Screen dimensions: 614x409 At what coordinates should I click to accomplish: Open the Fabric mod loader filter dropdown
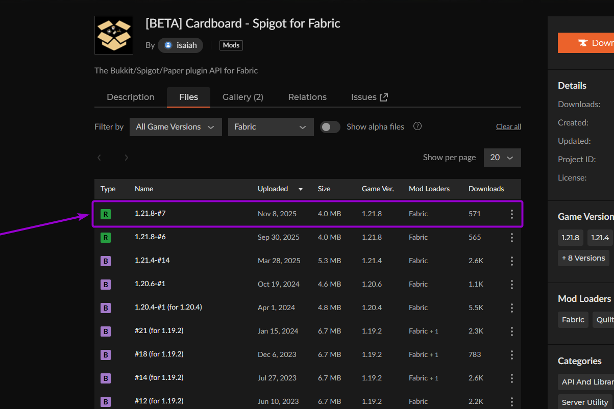coord(271,127)
